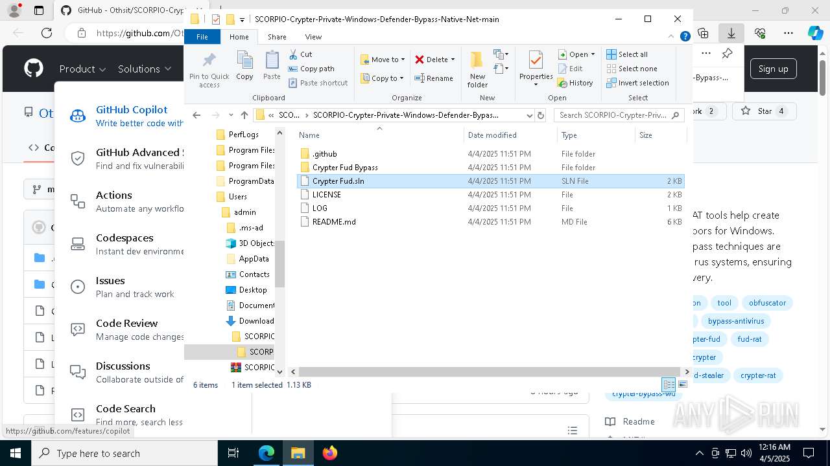Select Cut in the Clipboard group
This screenshot has height=466, width=830.
tap(300, 54)
